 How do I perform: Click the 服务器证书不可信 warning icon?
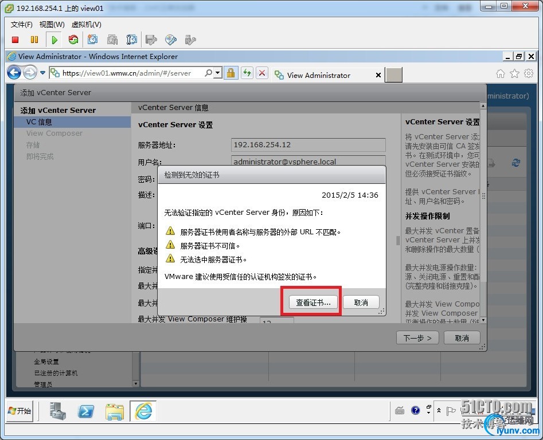(x=170, y=245)
